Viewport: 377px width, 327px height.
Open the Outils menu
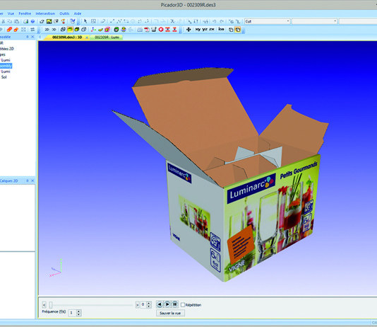(64, 13)
